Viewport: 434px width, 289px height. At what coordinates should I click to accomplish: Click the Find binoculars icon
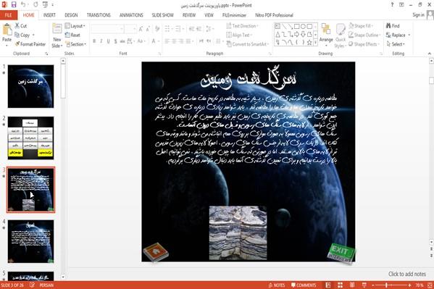[x=388, y=26]
